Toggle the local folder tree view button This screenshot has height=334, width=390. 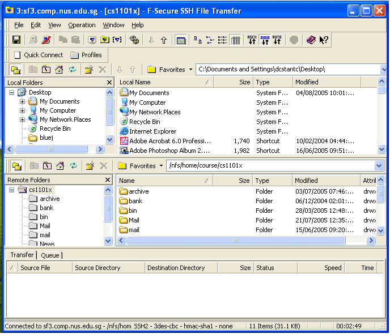16,70
